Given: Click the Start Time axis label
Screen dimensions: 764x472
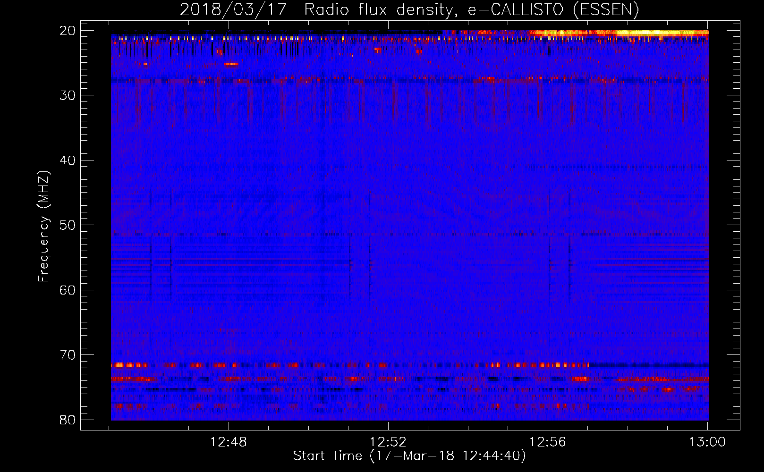Looking at the screenshot, I should coord(409,456).
